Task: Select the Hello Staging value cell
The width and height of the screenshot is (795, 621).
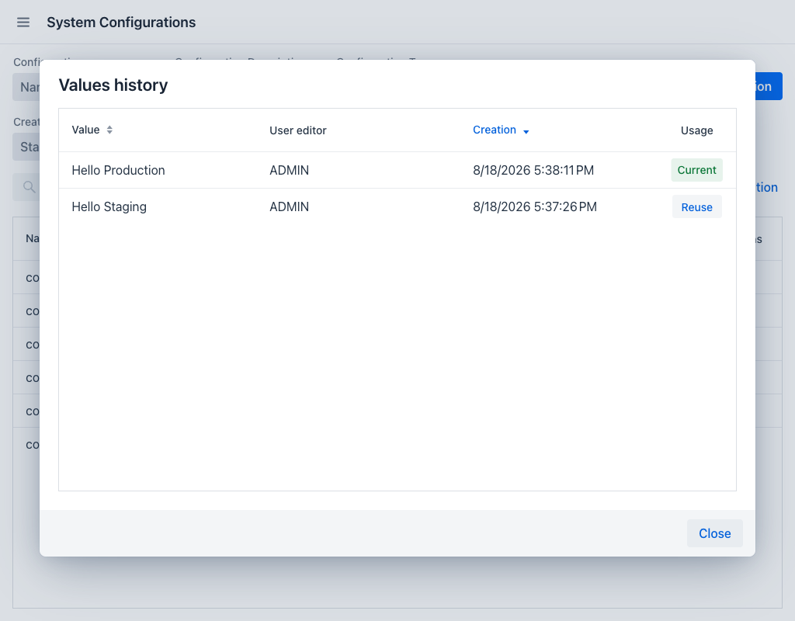Action: 109,206
